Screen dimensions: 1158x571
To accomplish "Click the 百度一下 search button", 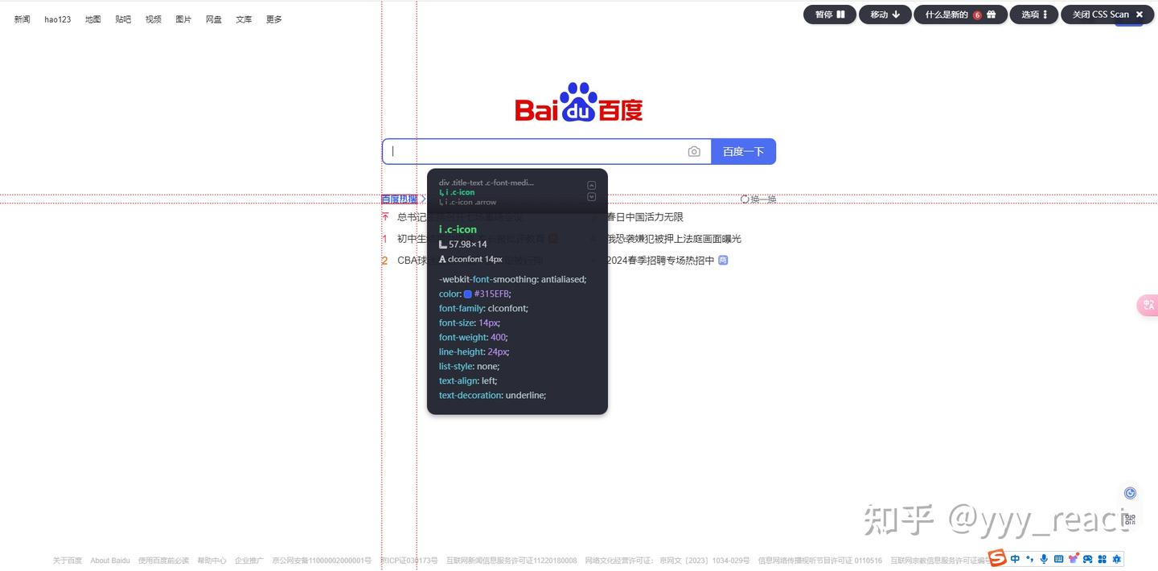I will (x=743, y=150).
